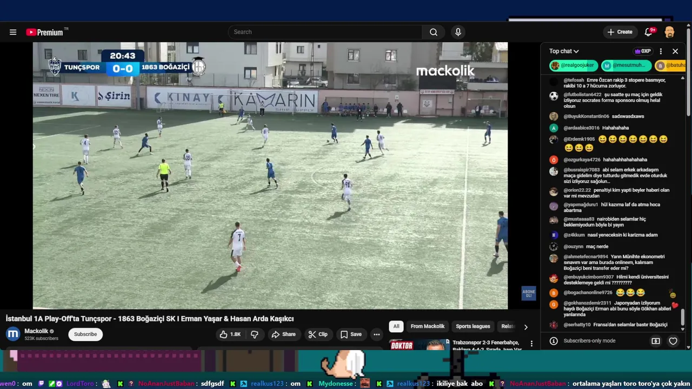Open @BuyukKonstantin06 username in chat

coord(586,116)
